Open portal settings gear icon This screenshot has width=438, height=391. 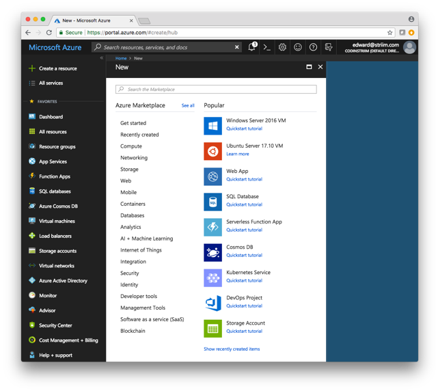(282, 47)
